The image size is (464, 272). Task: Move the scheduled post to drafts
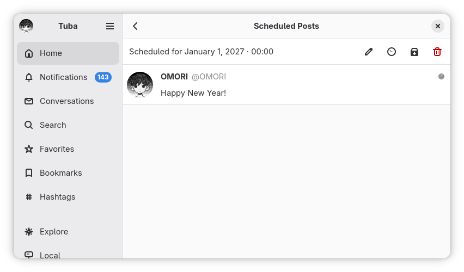click(414, 52)
